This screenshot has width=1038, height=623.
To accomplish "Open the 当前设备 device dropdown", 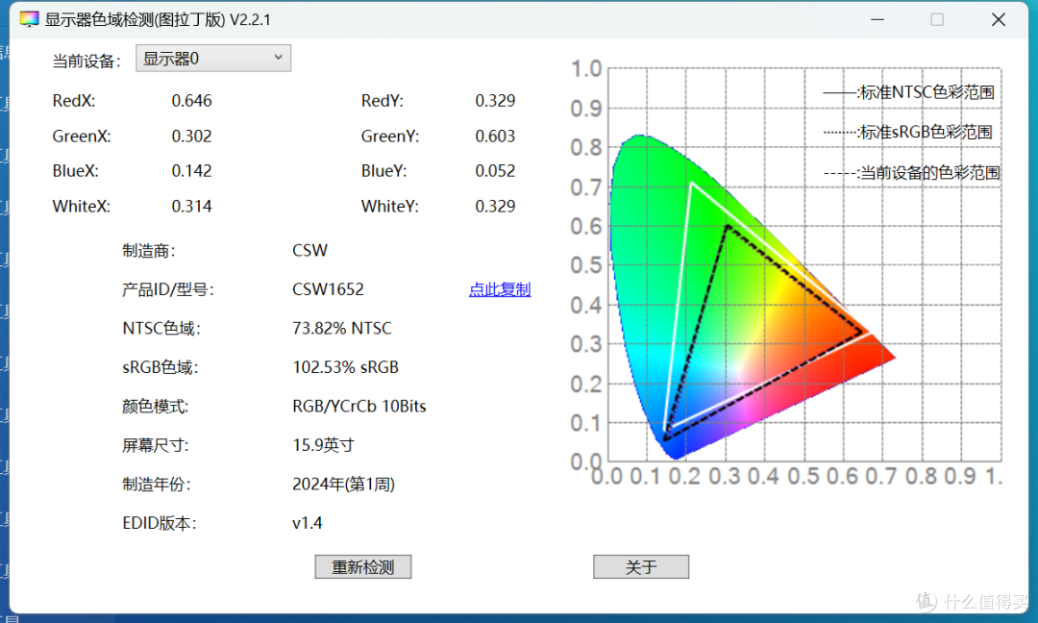I will (212, 58).
